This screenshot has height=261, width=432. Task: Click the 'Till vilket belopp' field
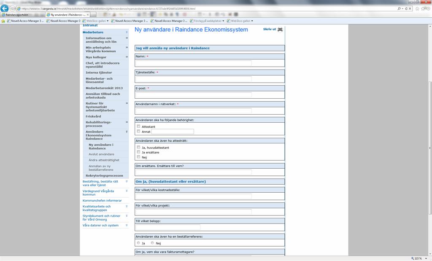(168, 227)
